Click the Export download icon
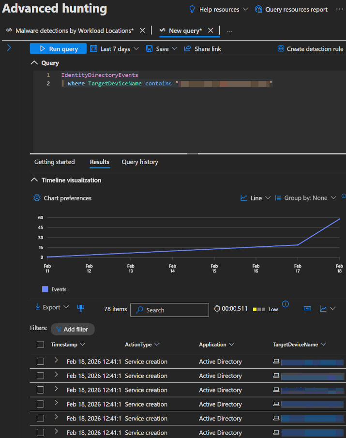The width and height of the screenshot is (346, 438). pyautogui.click(x=38, y=307)
